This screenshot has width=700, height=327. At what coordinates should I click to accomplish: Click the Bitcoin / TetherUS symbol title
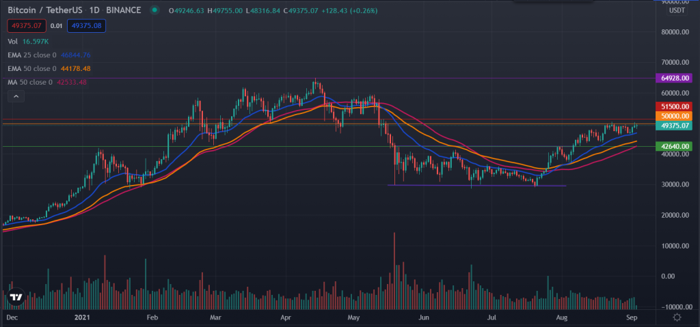tap(45, 10)
